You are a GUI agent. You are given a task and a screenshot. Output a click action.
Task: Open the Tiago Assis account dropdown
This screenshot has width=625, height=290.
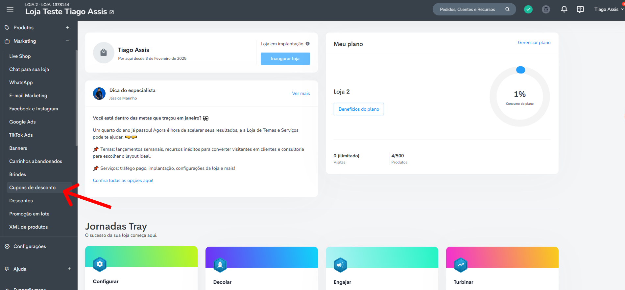(609, 9)
